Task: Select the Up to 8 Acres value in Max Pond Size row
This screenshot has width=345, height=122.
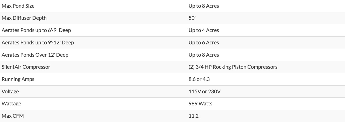Action: 204,6
